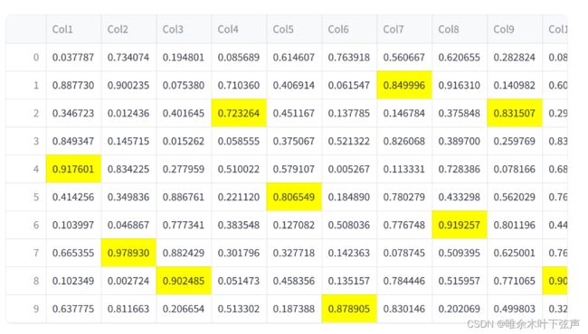588x334 pixels.
Task: Click highlighted cell 0.878905
Action: pyautogui.click(x=349, y=309)
